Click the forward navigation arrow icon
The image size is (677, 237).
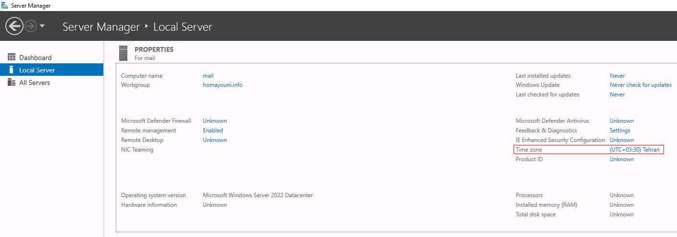(31, 26)
